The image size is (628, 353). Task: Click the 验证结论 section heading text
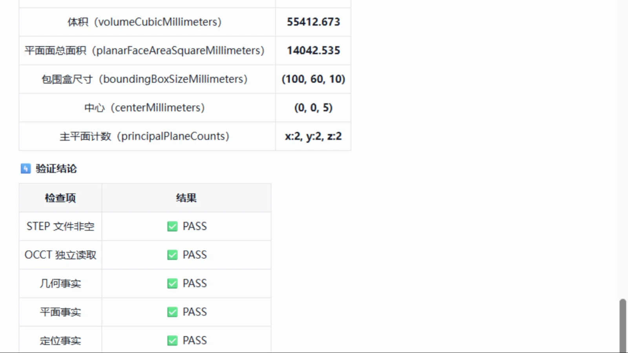click(x=56, y=169)
